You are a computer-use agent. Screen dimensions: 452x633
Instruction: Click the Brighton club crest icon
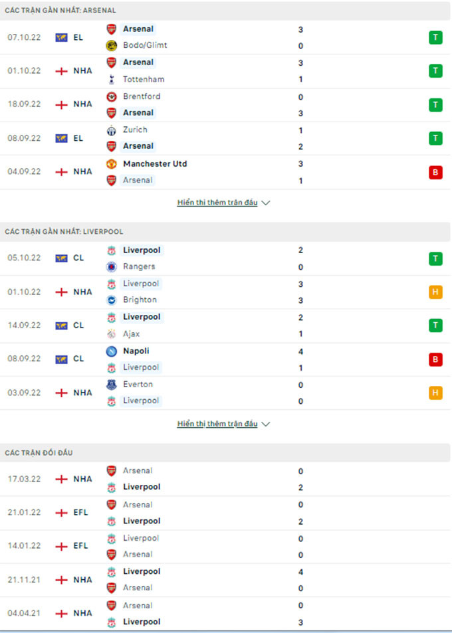coord(112,300)
